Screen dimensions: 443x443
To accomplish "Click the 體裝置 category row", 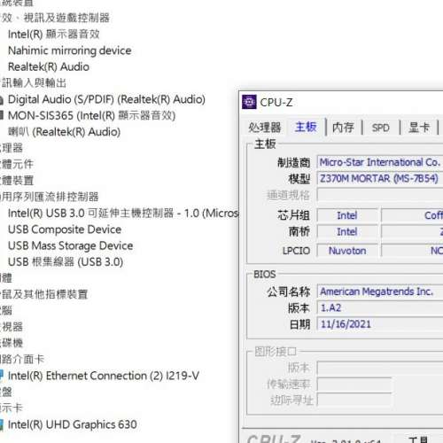I will (17, 181).
